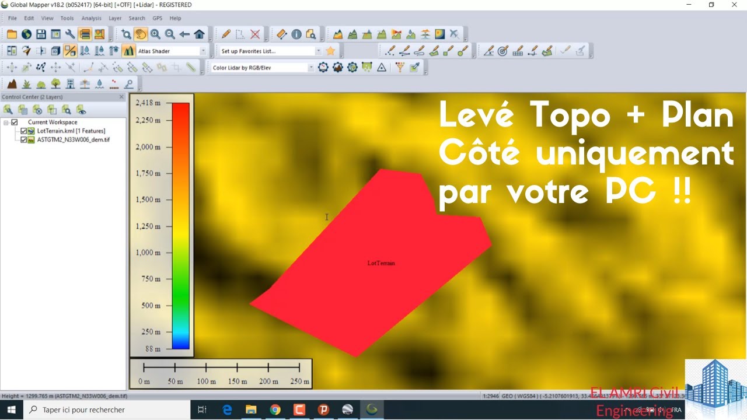Open the Search menu
The image size is (747, 420).
tap(137, 18)
